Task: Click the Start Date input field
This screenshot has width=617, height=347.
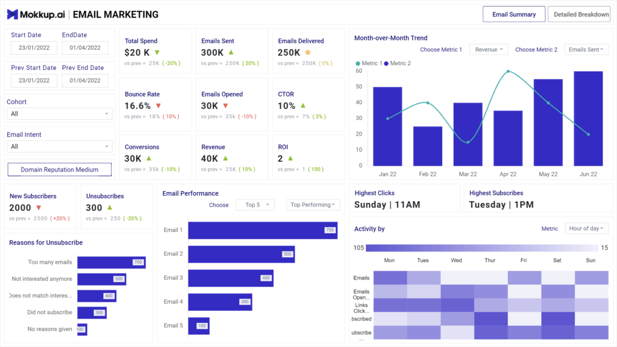Action: coord(34,47)
